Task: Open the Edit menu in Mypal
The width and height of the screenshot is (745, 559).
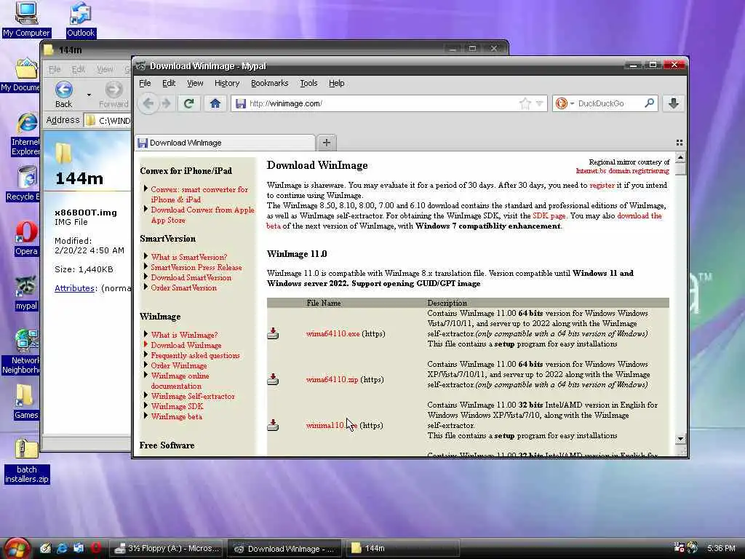Action: click(x=169, y=83)
